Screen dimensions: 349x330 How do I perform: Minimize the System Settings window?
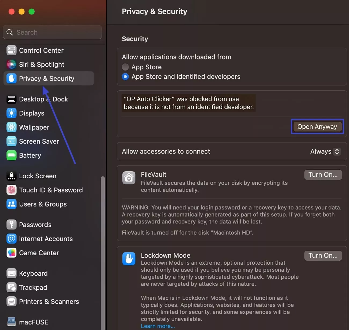21,12
